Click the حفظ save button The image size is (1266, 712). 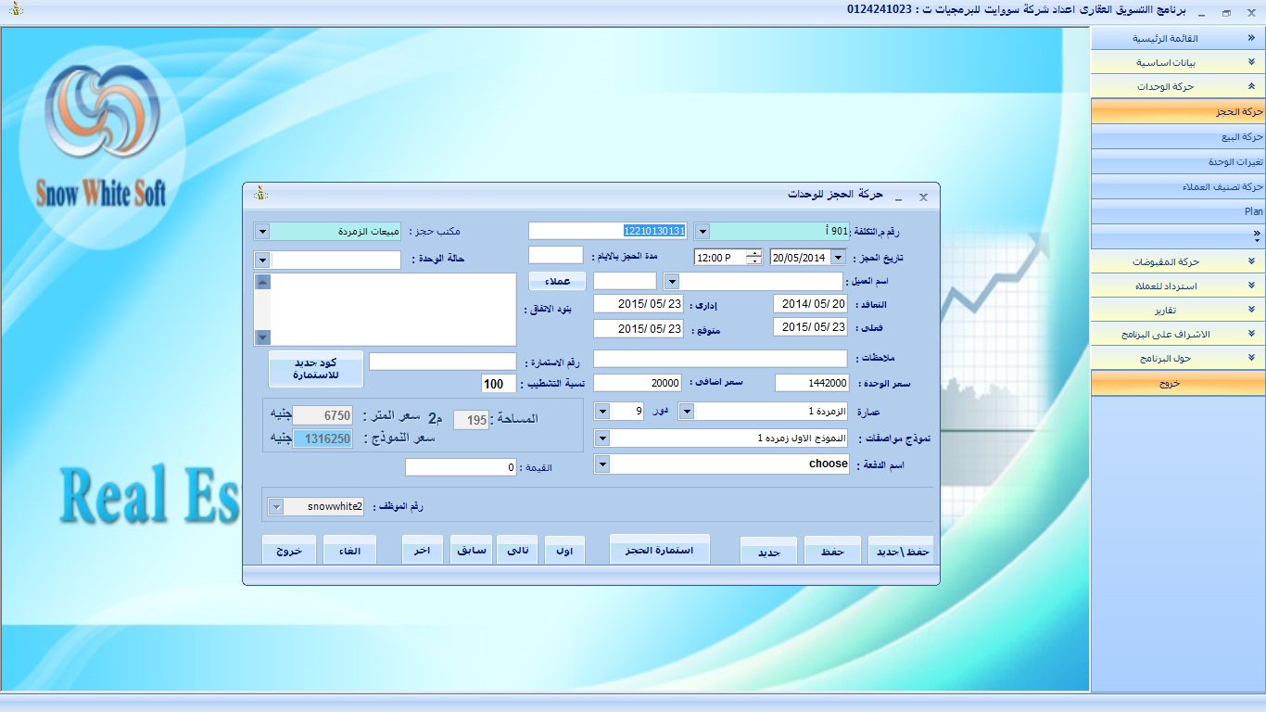pos(832,552)
